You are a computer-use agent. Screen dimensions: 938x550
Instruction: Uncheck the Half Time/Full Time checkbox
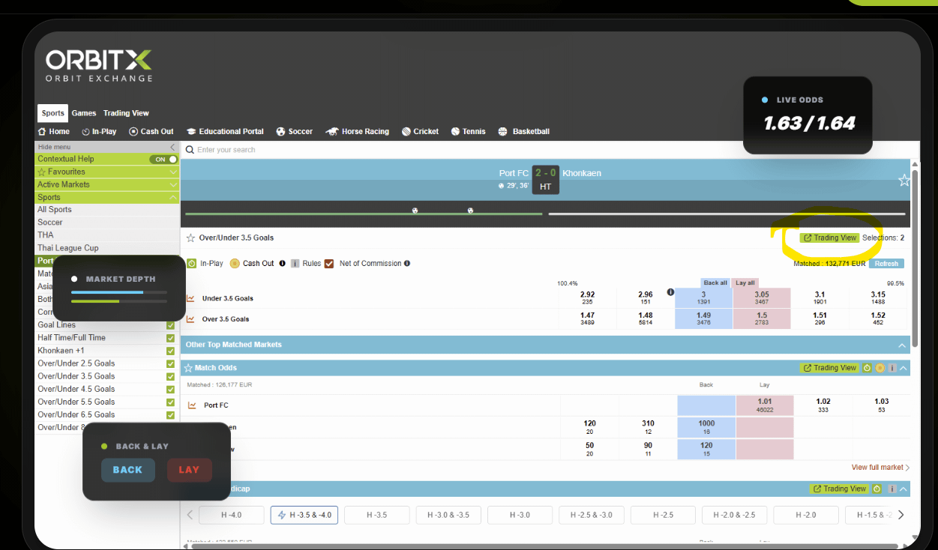(x=170, y=338)
